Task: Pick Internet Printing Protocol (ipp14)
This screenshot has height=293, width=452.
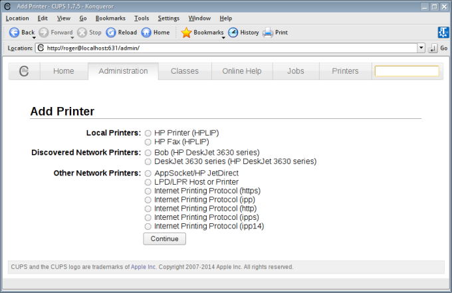Action: coord(148,227)
